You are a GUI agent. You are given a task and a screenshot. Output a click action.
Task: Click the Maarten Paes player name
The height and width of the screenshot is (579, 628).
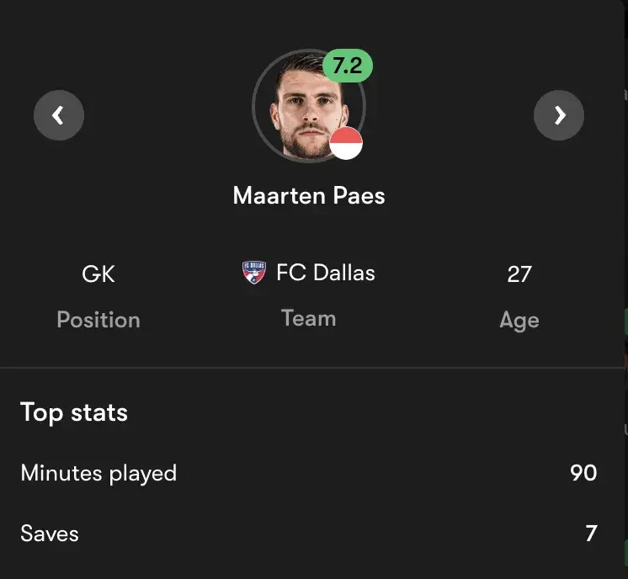tap(309, 196)
